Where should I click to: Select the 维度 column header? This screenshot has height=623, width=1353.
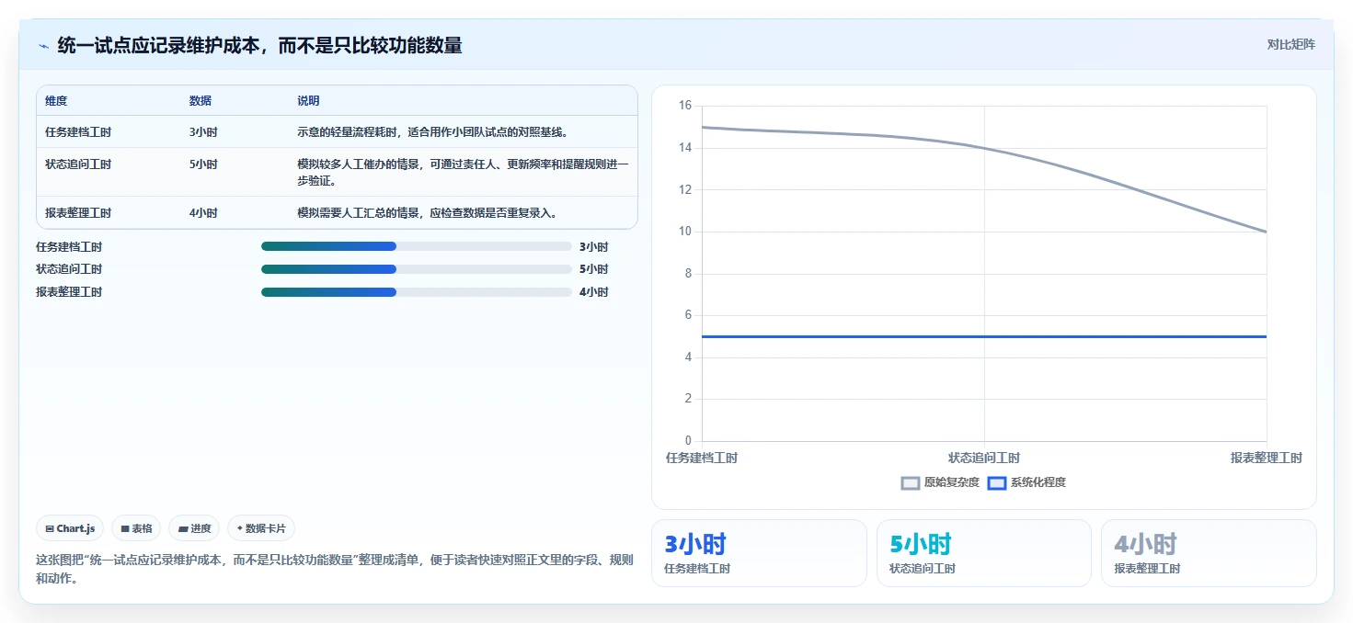(x=56, y=101)
